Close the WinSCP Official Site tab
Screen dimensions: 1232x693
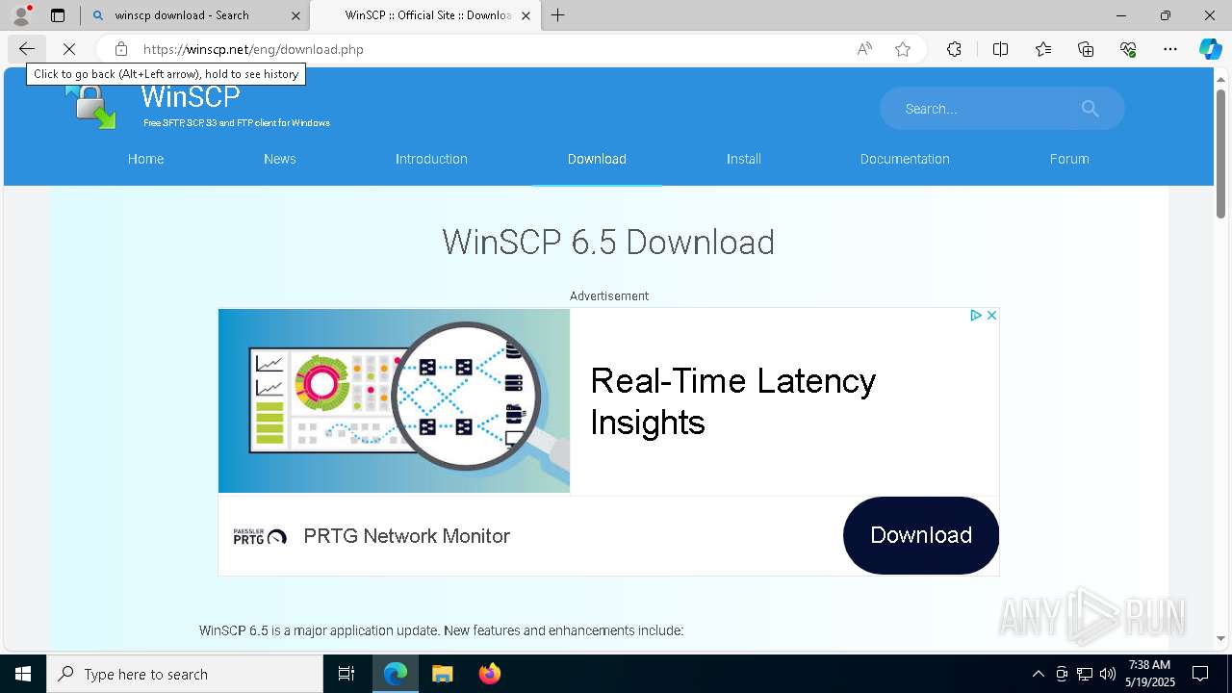pos(526,15)
